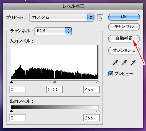Select the black point eyedropper
Viewport: 146px width, 131px height.
[115, 63]
